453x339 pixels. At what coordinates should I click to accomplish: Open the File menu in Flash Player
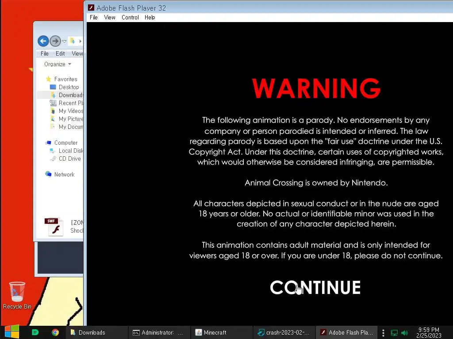[94, 17]
